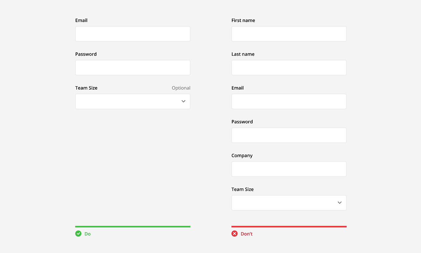The image size is (421, 253).
Task: Click the Company field in the right form
Action: [x=289, y=169]
